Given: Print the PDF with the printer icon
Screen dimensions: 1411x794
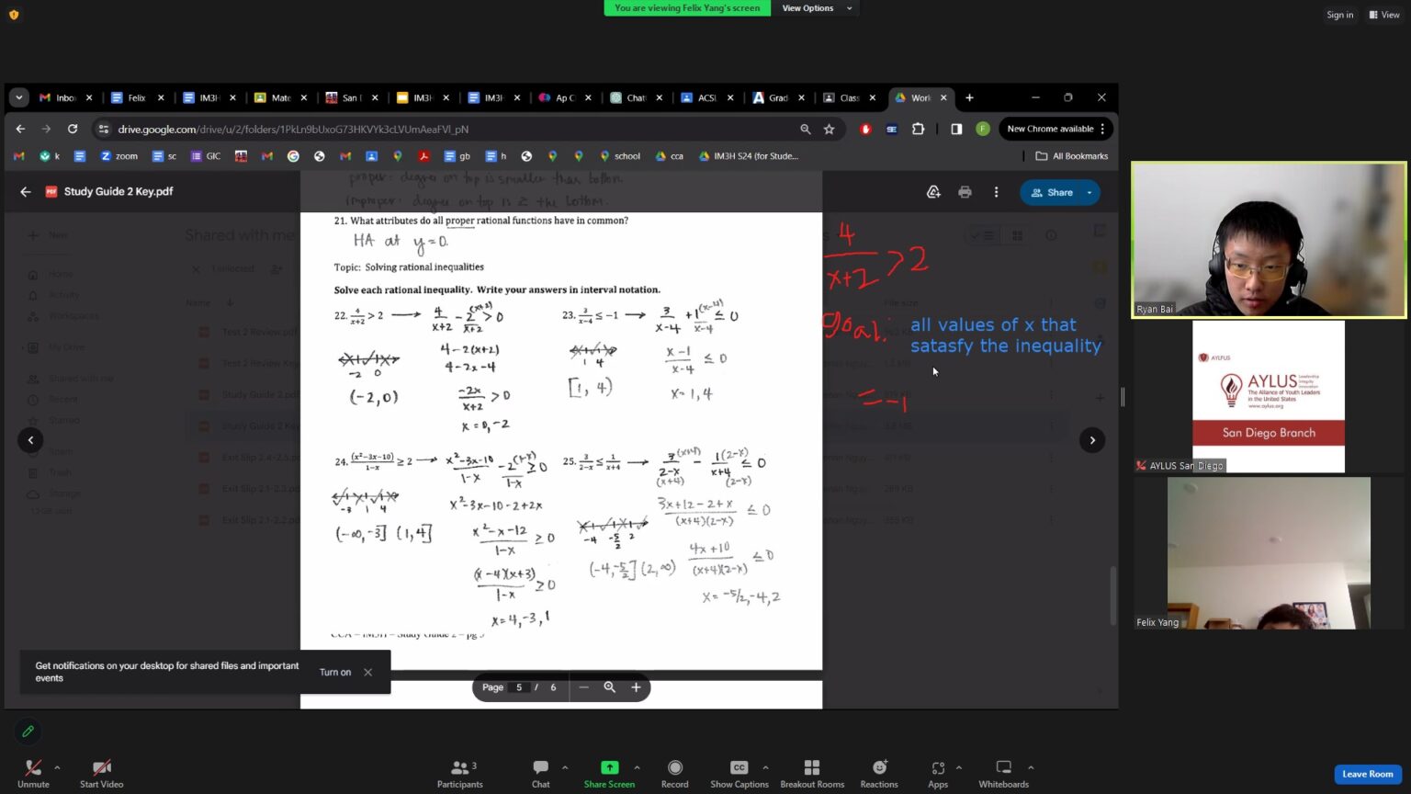Looking at the screenshot, I should click(965, 192).
